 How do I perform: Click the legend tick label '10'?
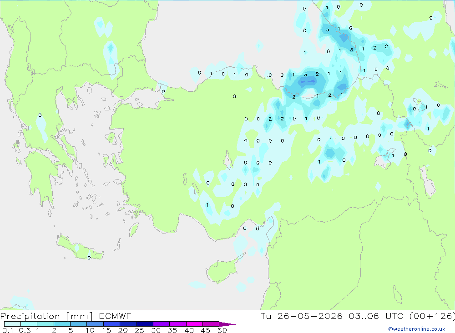[x=90, y=330]
